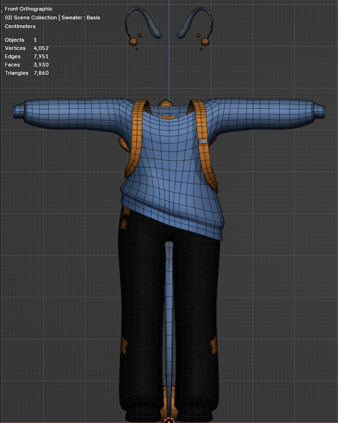Select the sweater torso mesh
Image resolution: width=338 pixels, height=423 pixels.
coord(170,162)
